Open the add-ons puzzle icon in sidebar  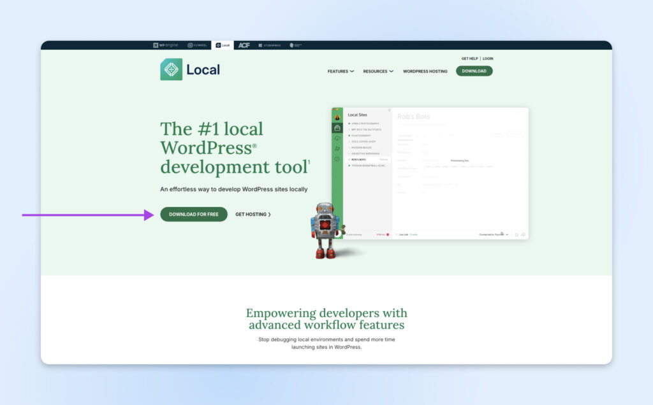[337, 148]
